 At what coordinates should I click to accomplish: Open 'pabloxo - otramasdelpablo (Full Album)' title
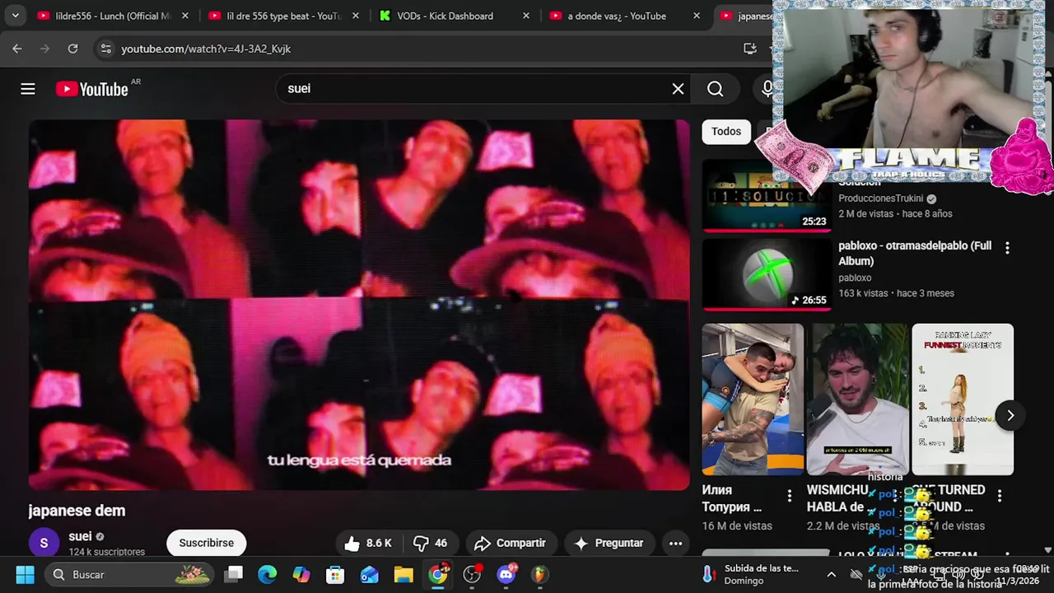[915, 253]
